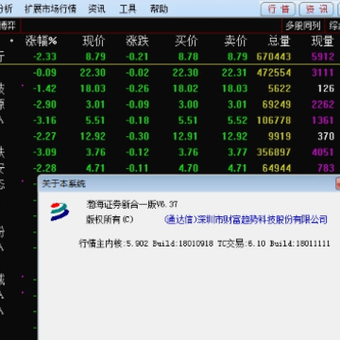Select total volume 69249 cell
Viewport: 340px width, 340px height.
(x=277, y=105)
